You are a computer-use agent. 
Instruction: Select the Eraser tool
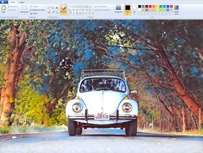[49, 12]
